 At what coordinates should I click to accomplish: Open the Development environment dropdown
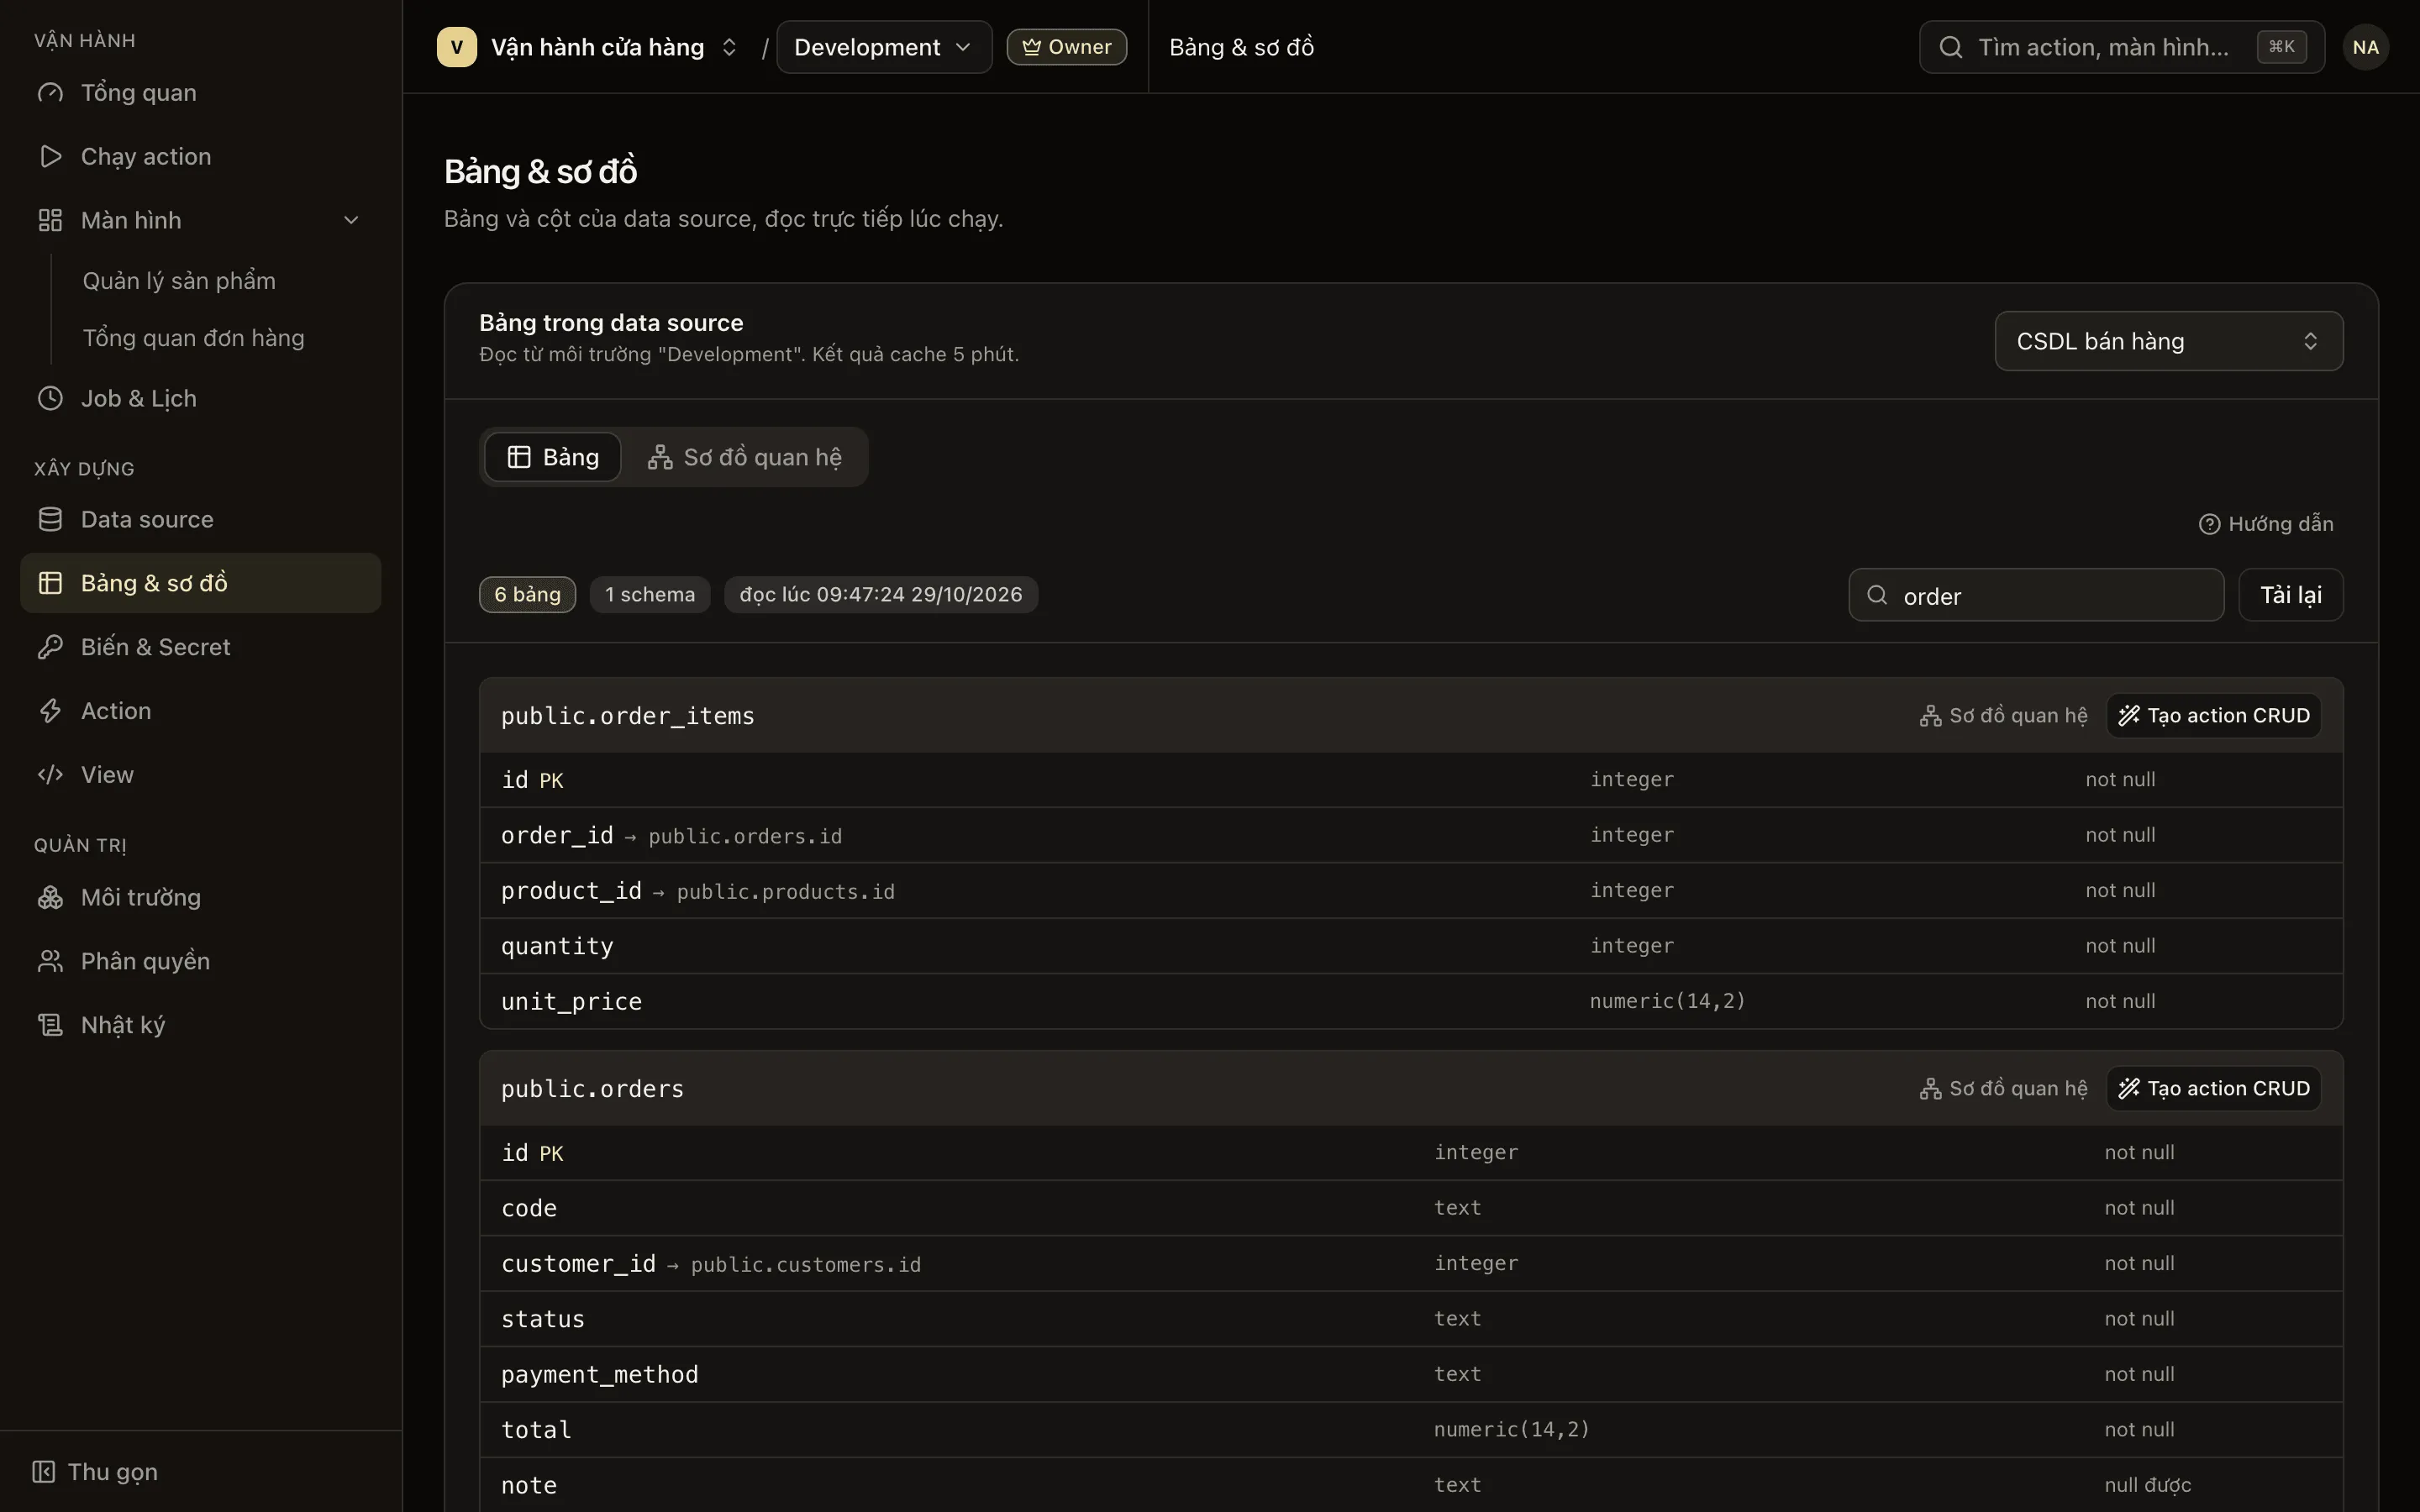884,47
